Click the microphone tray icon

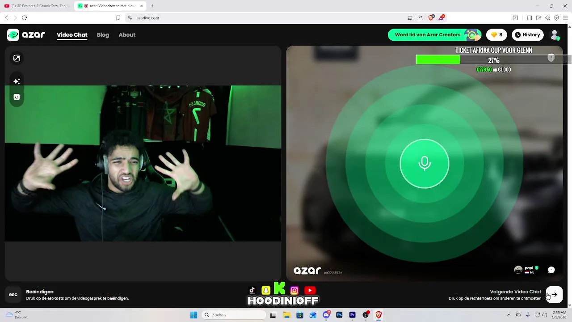528,315
